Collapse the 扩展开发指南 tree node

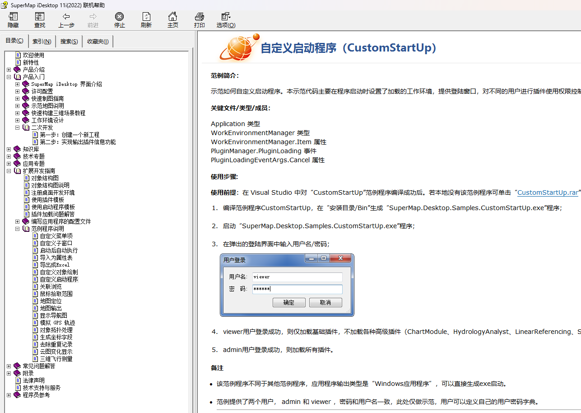[9, 171]
